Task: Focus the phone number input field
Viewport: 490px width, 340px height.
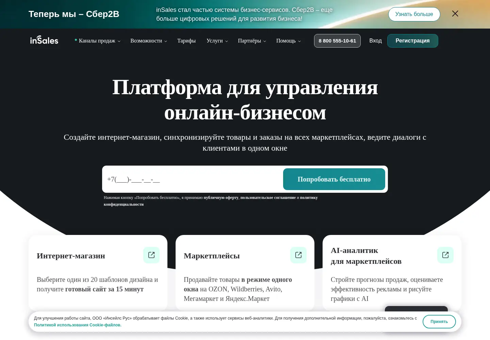Action: coord(193,179)
